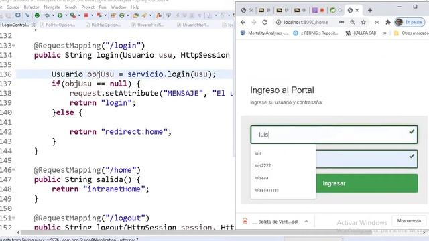The image size is (429, 241).
Task: Expand the downloaded PDF options chevron
Action: (306, 222)
